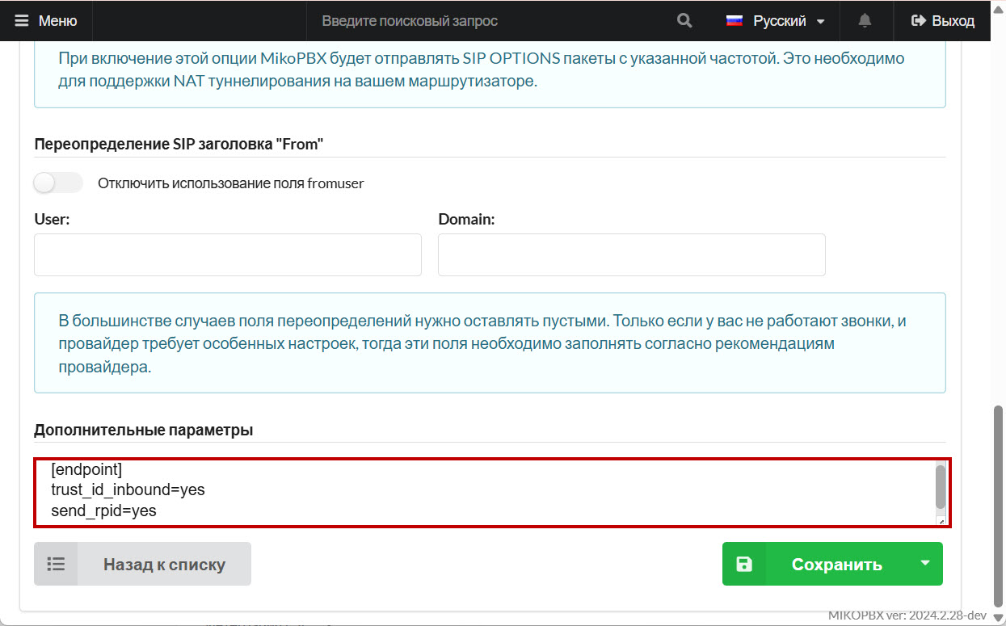This screenshot has height=626, width=1006.
Task: Click the logout arrow icon beside Выход
Action: pyautogui.click(x=918, y=21)
